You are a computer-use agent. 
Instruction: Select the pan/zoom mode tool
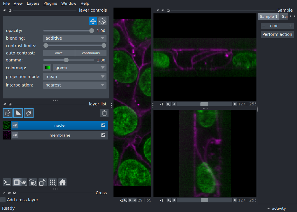93,21
